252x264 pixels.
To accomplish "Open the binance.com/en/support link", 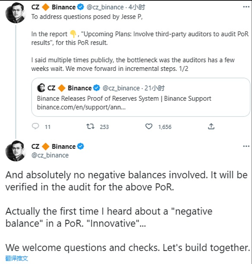I will point(81,107).
